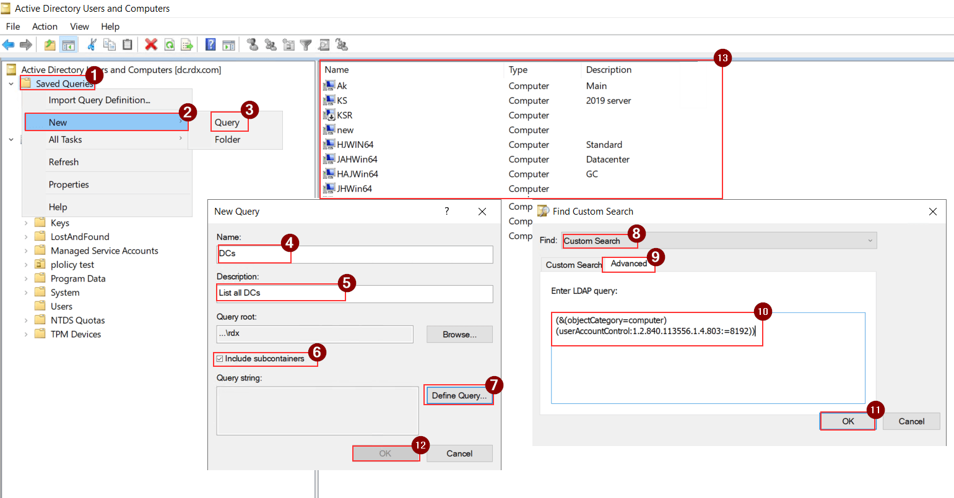This screenshot has height=498, width=954.
Task: Click the Export List toolbar icon
Action: coord(187,45)
